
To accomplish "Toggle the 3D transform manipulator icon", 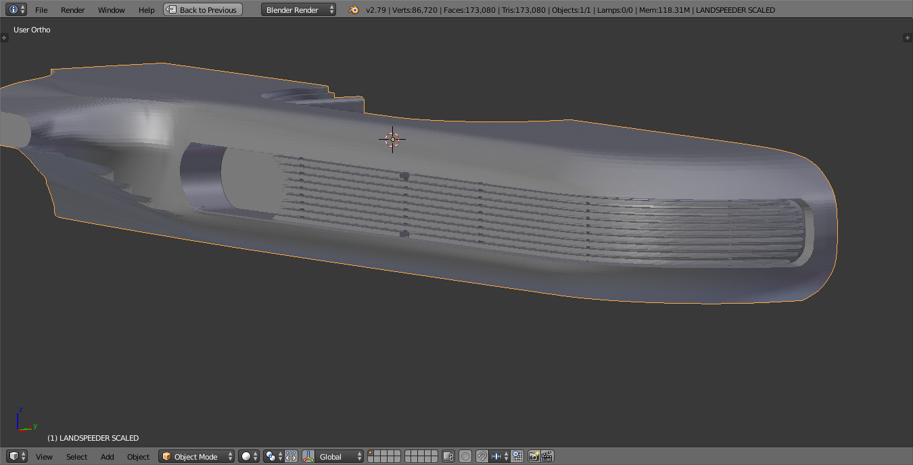I will coord(308,457).
